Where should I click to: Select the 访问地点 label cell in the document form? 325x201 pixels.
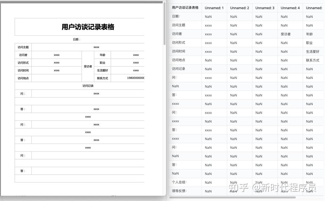tap(23, 78)
